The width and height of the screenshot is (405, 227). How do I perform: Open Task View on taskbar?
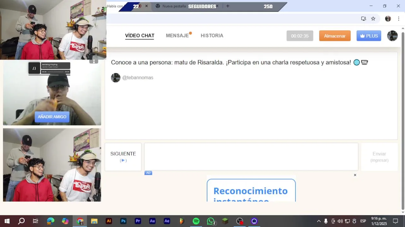tap(36, 221)
